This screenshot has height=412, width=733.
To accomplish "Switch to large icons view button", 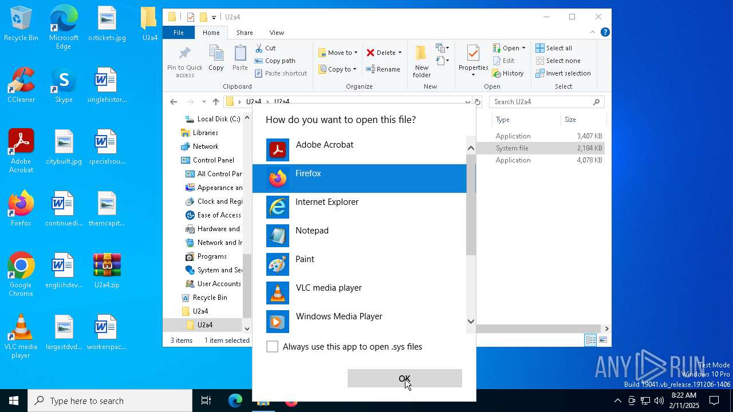I will [602, 340].
